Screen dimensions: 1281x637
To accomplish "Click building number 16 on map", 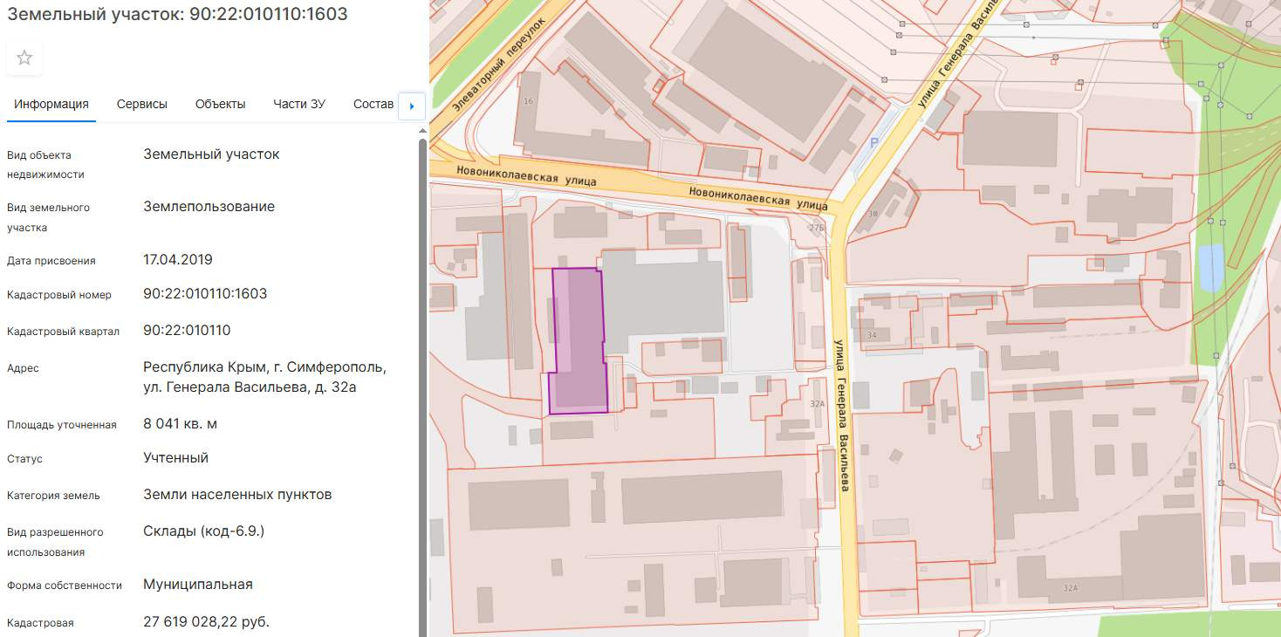I will click(x=528, y=102).
